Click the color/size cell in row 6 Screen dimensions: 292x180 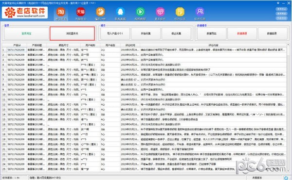click(x=63, y=75)
